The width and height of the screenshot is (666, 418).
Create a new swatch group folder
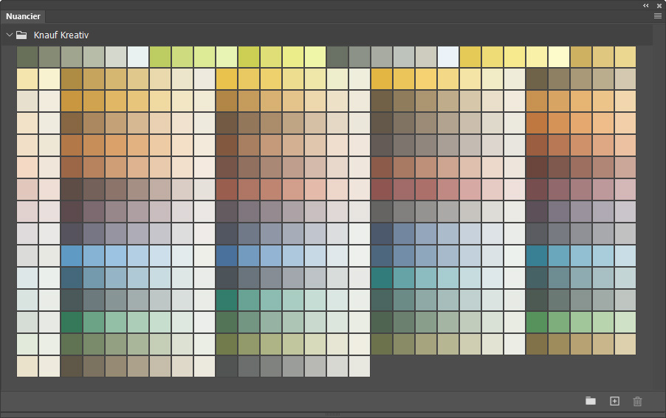pos(591,401)
